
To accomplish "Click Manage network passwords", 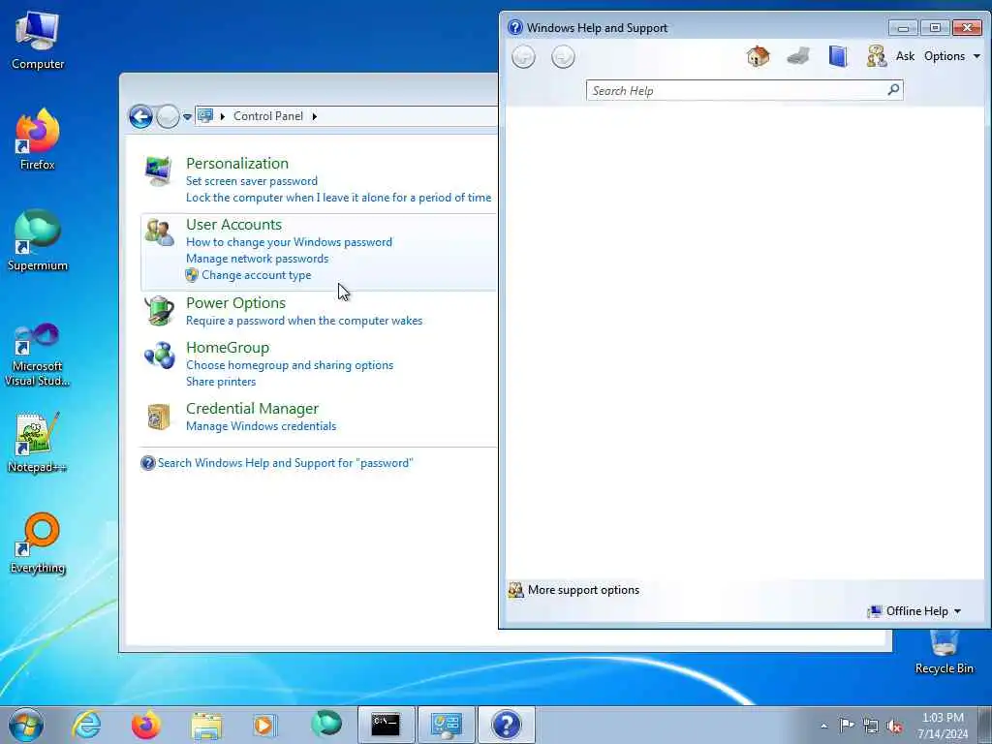I will (x=257, y=259).
